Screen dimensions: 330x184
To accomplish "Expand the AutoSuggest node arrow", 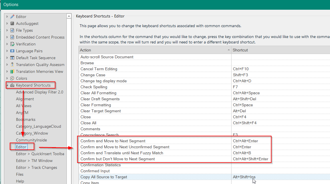I will (7, 24).
